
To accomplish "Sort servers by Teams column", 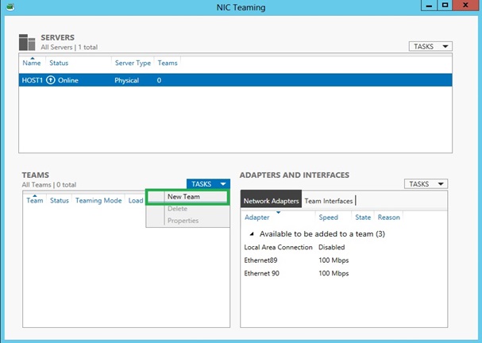I will click(168, 63).
